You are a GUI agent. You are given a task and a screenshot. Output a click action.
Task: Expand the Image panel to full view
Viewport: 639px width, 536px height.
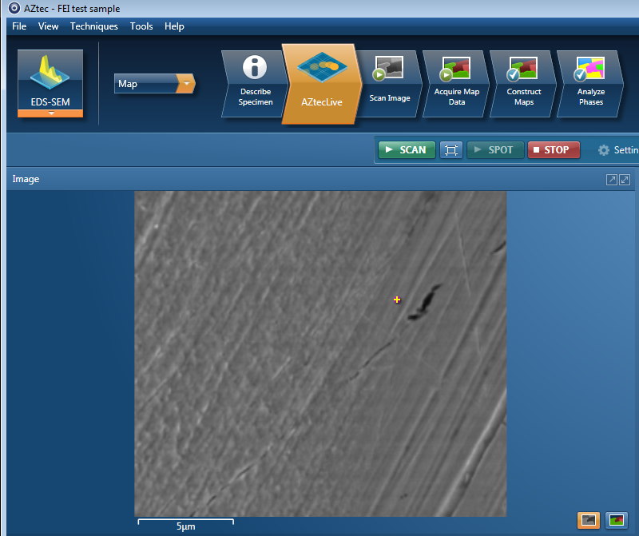coord(625,180)
